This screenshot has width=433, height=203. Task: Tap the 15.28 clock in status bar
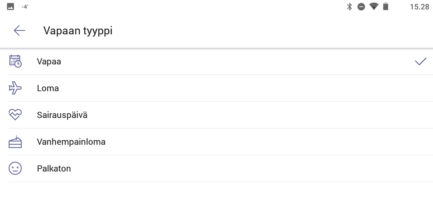419,7
